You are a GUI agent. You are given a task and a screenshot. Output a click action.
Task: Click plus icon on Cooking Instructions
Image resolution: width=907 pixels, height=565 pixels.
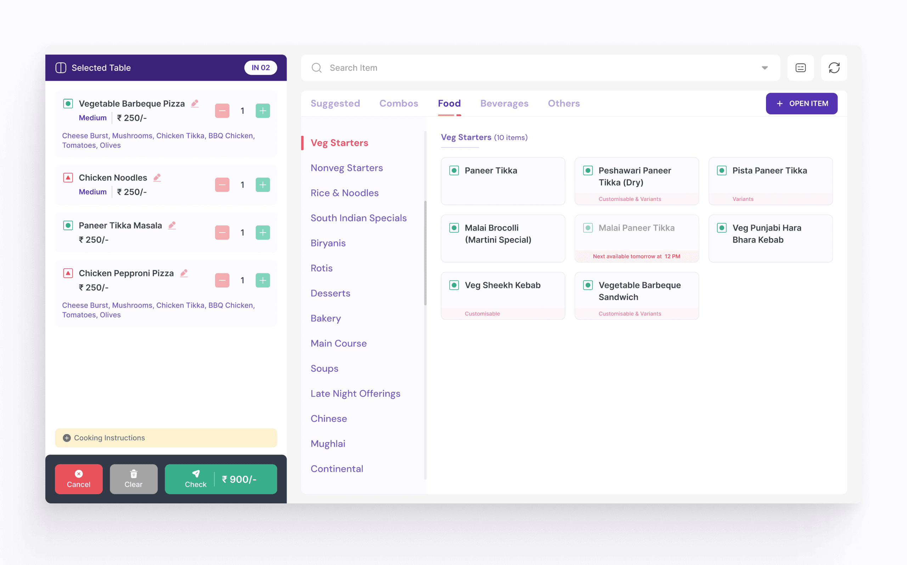point(67,438)
